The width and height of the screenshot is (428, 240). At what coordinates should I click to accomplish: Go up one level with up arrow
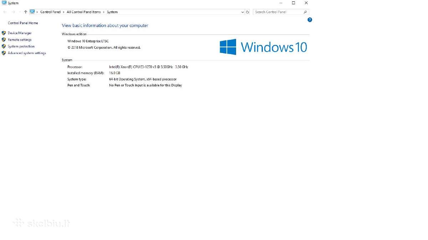(26, 12)
